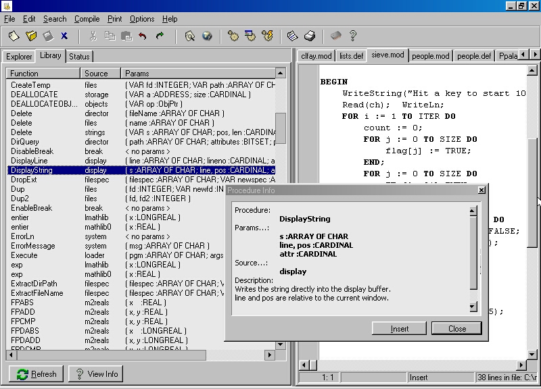Click the chip icon on the toolbar

point(336,36)
